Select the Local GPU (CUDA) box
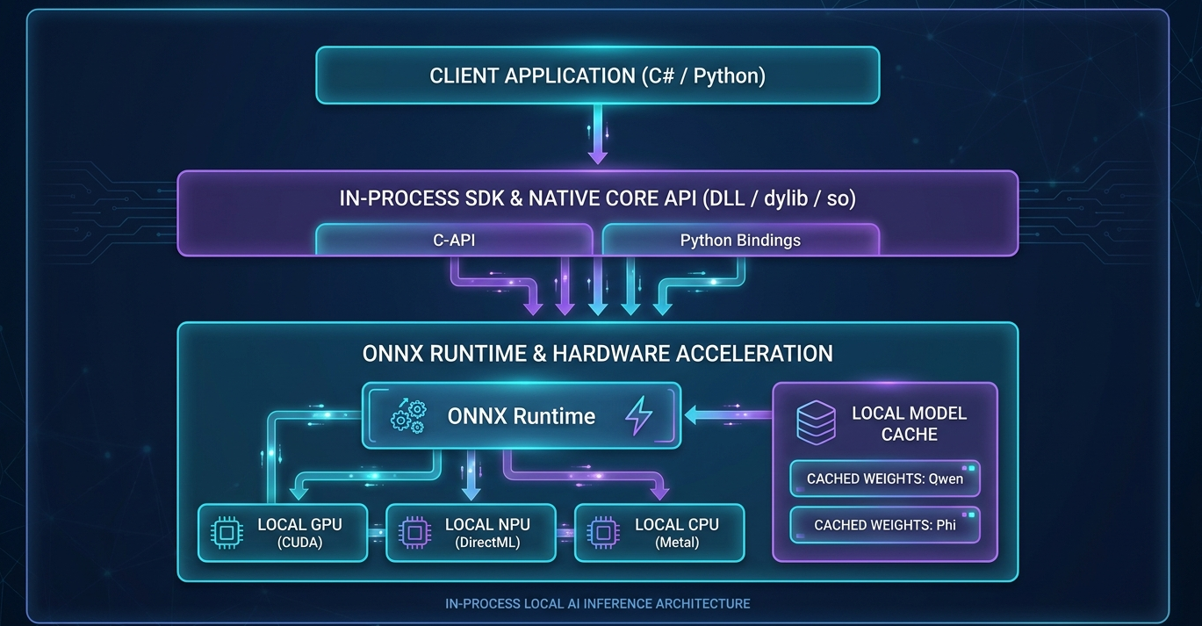The width and height of the screenshot is (1202, 626). coord(282,532)
